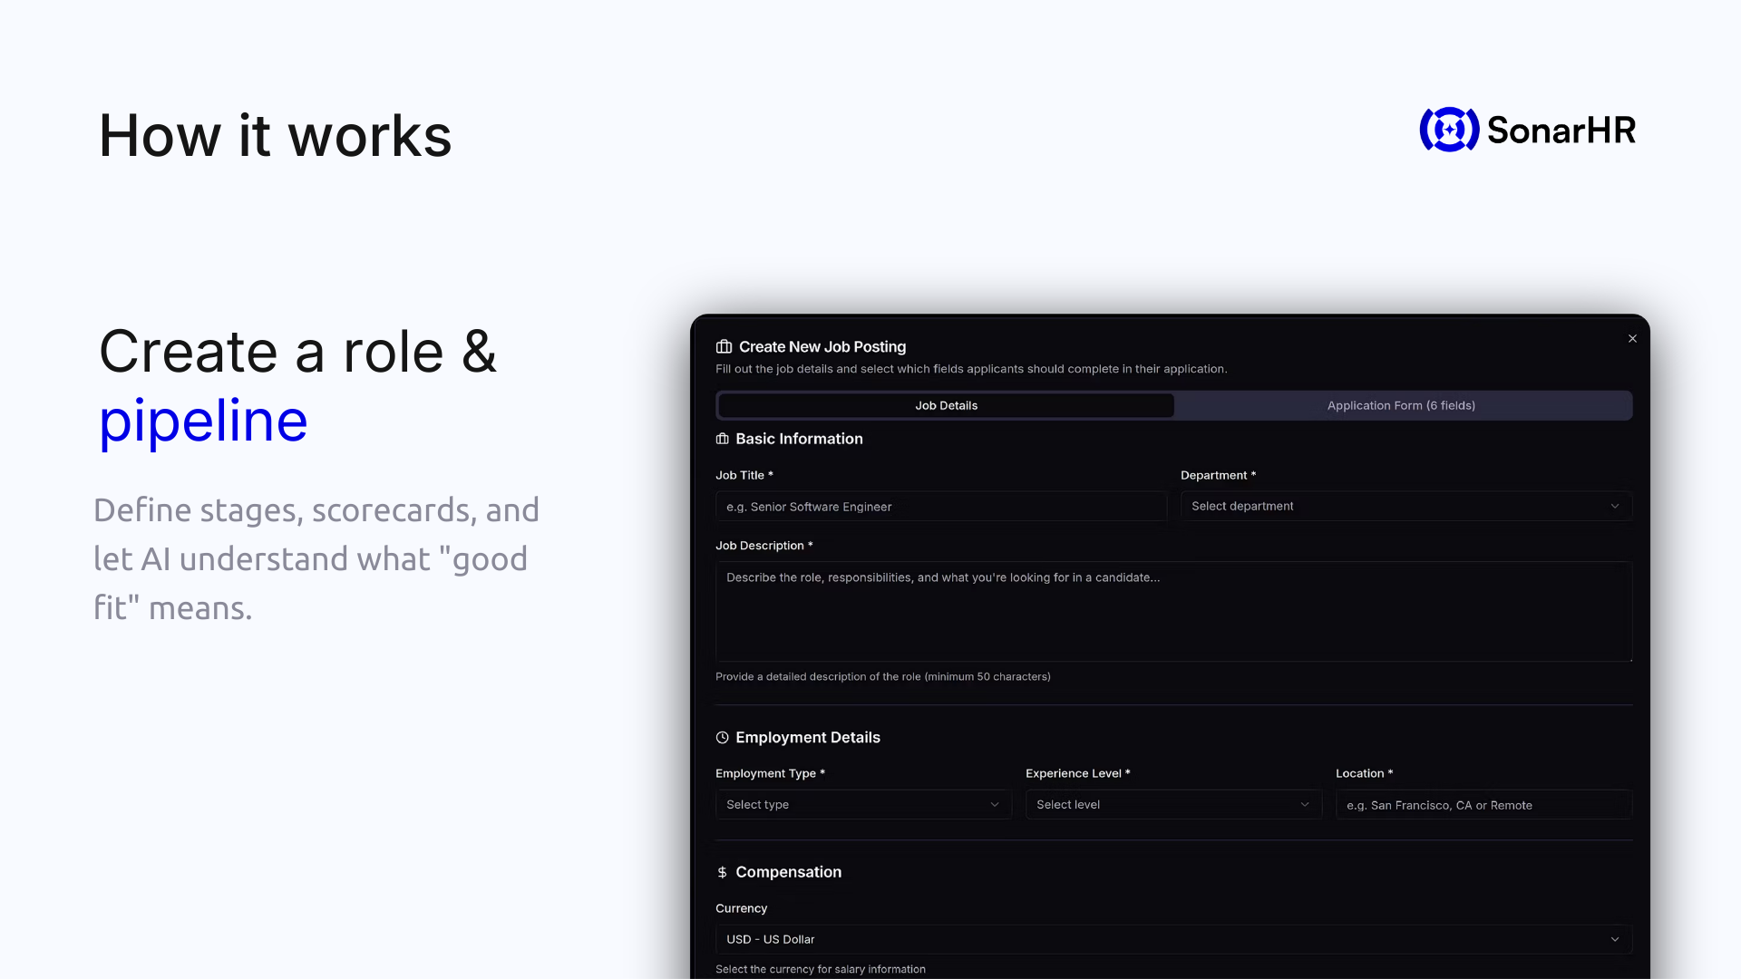The height and width of the screenshot is (979, 1741).
Task: Click the chevron arrow in department selector
Action: pos(1615,506)
